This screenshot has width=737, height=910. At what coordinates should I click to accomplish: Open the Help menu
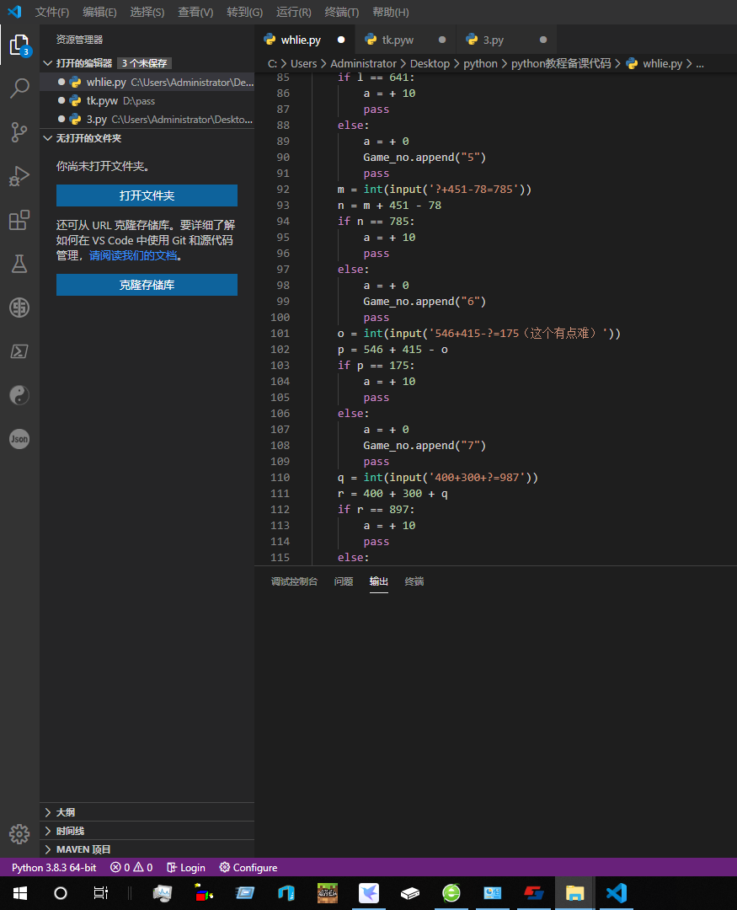click(391, 12)
